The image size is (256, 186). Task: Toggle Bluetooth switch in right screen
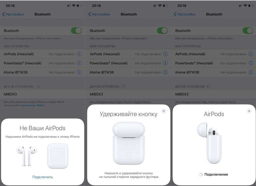(248, 30)
